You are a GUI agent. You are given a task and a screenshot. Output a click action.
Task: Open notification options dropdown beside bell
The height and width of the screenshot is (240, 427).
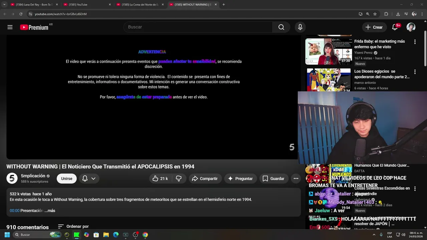click(93, 179)
